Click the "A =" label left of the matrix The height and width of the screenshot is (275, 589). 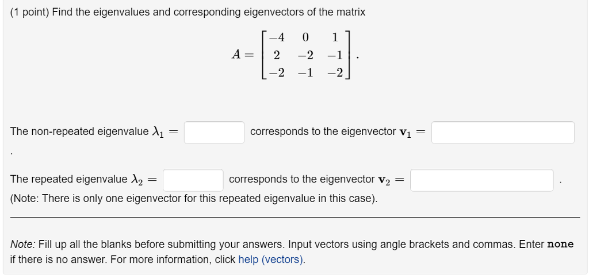coord(243,55)
